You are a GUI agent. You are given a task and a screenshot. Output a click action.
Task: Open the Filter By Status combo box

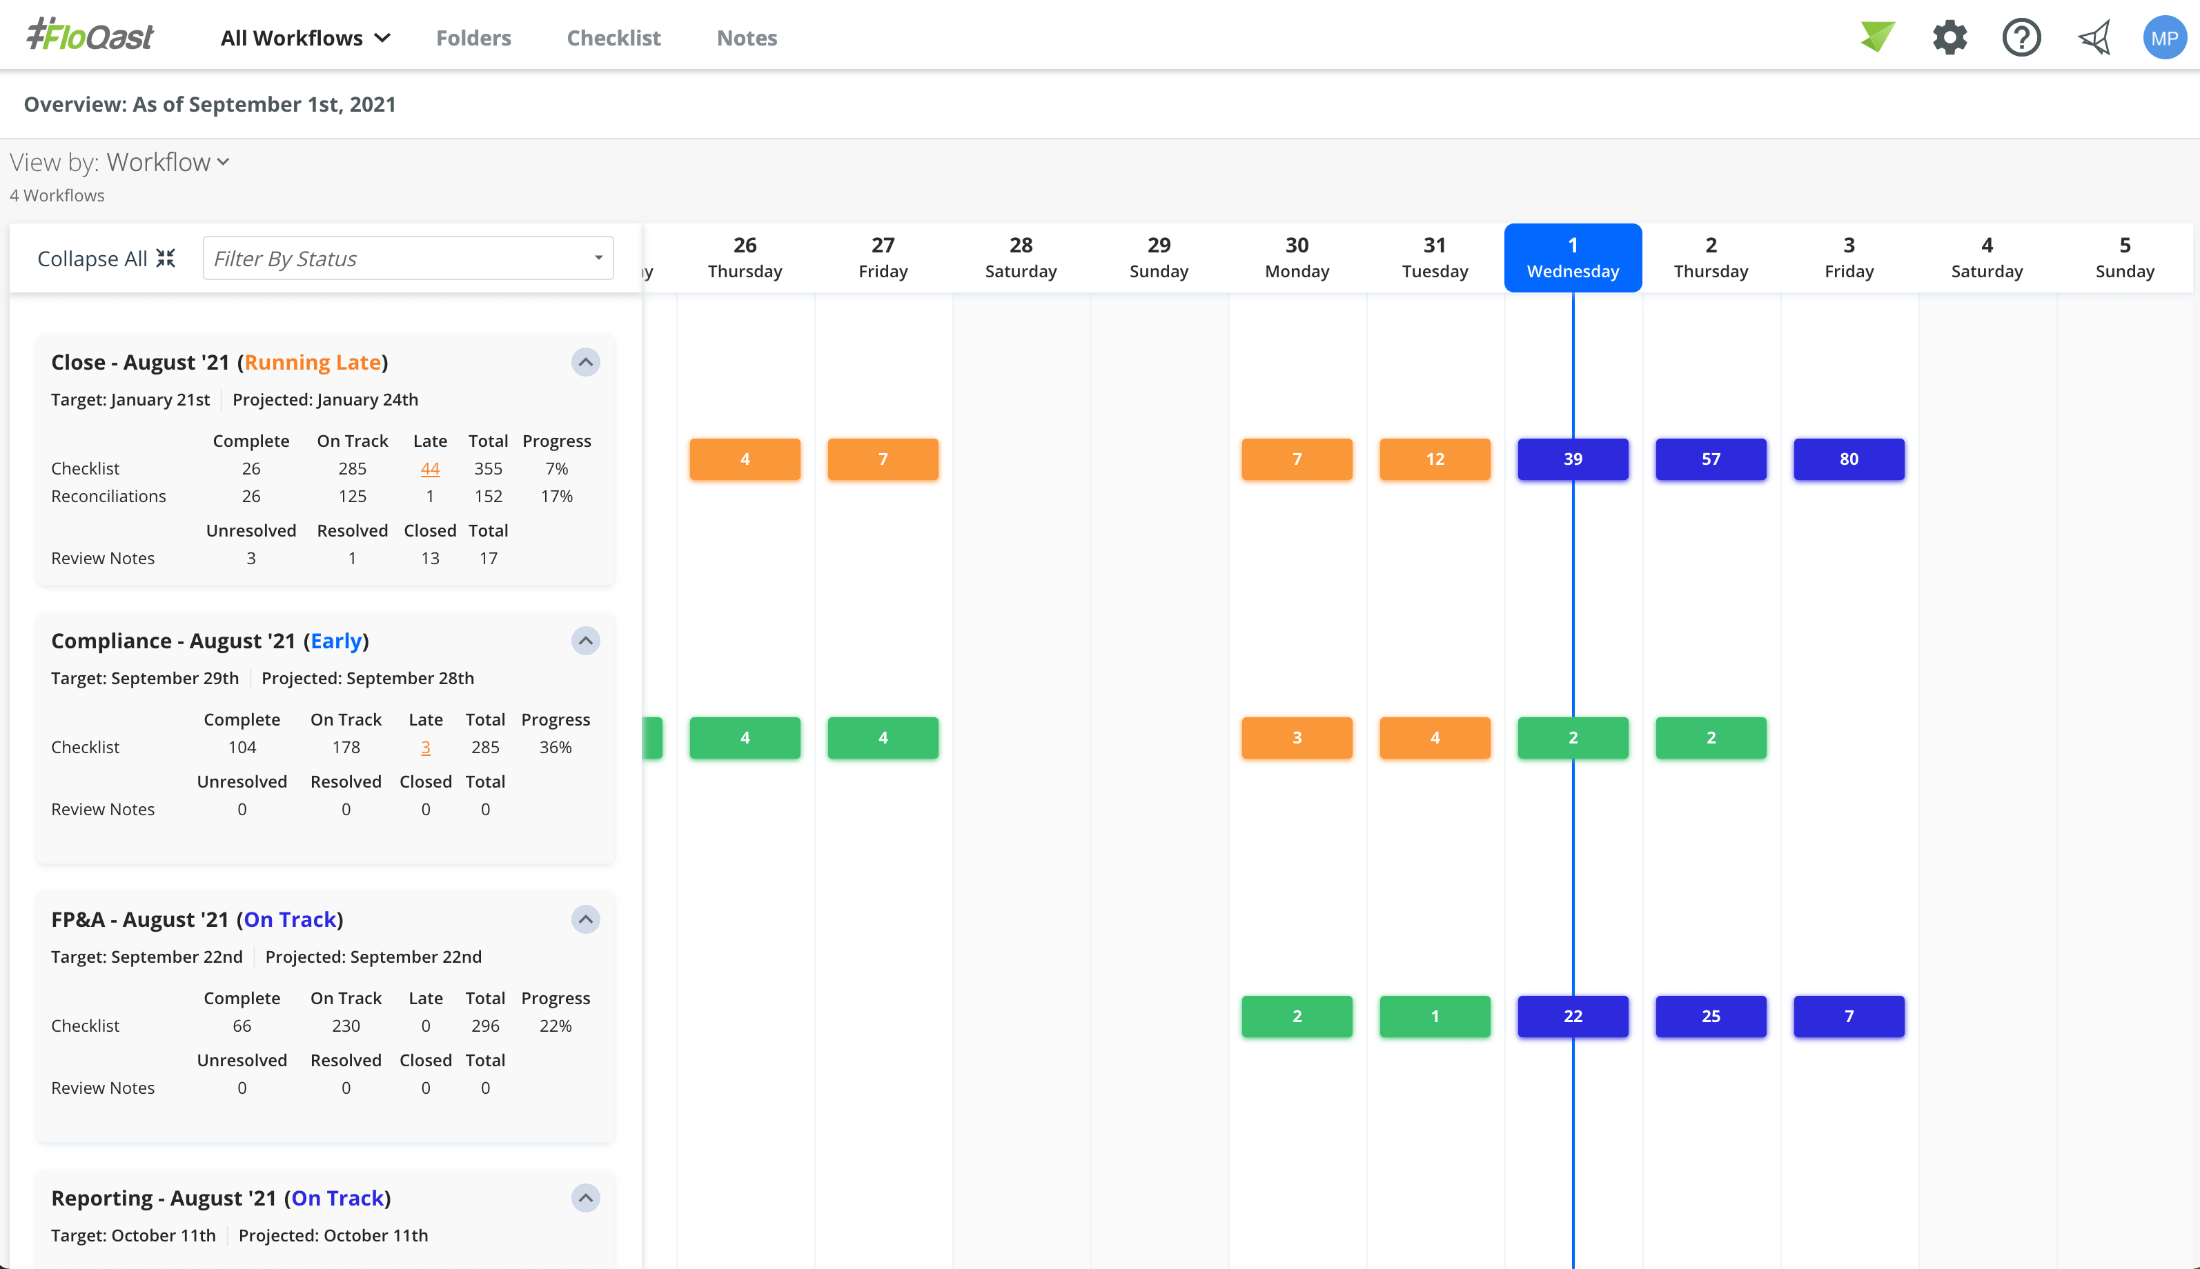pyautogui.click(x=408, y=258)
